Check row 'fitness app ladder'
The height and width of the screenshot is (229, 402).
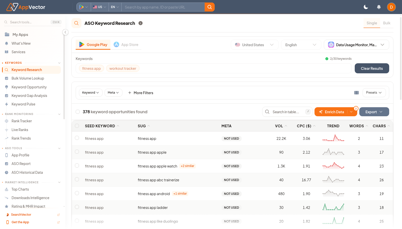(77, 207)
